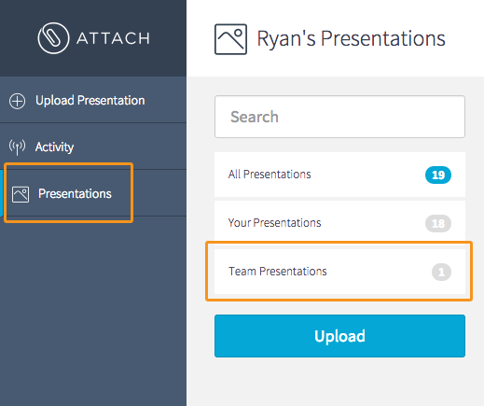Click the Team Presentations label text
This screenshot has height=406, width=484.
tap(278, 272)
